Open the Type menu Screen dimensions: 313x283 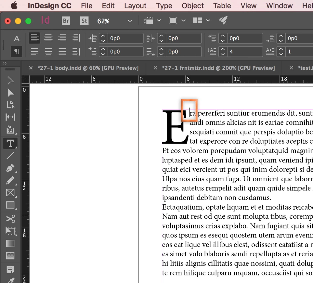point(164,6)
